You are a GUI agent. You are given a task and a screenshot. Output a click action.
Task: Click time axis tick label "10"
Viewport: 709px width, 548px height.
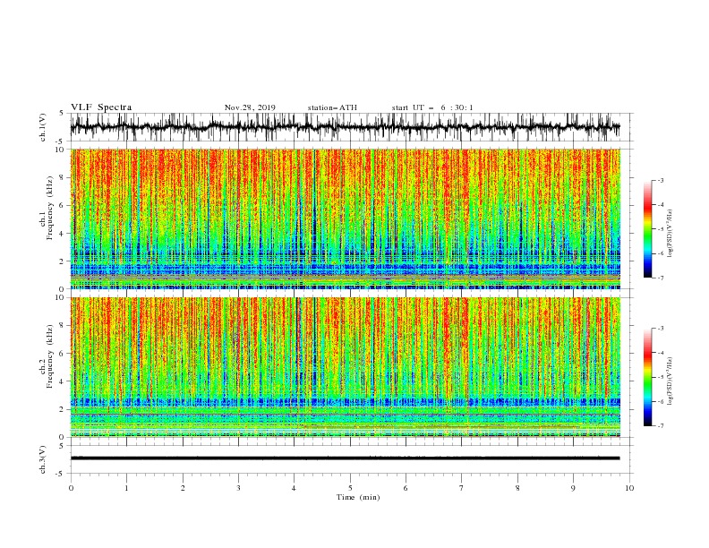[629, 488]
